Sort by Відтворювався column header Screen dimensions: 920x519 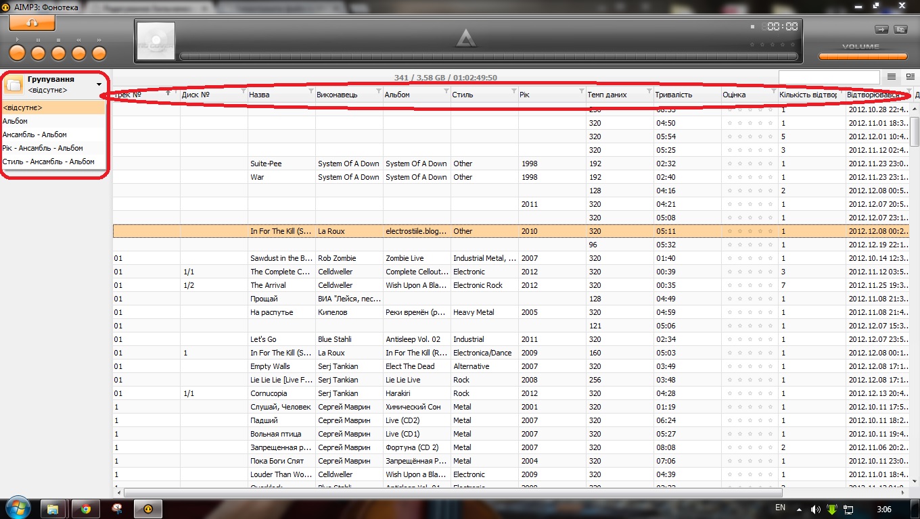(x=879, y=95)
